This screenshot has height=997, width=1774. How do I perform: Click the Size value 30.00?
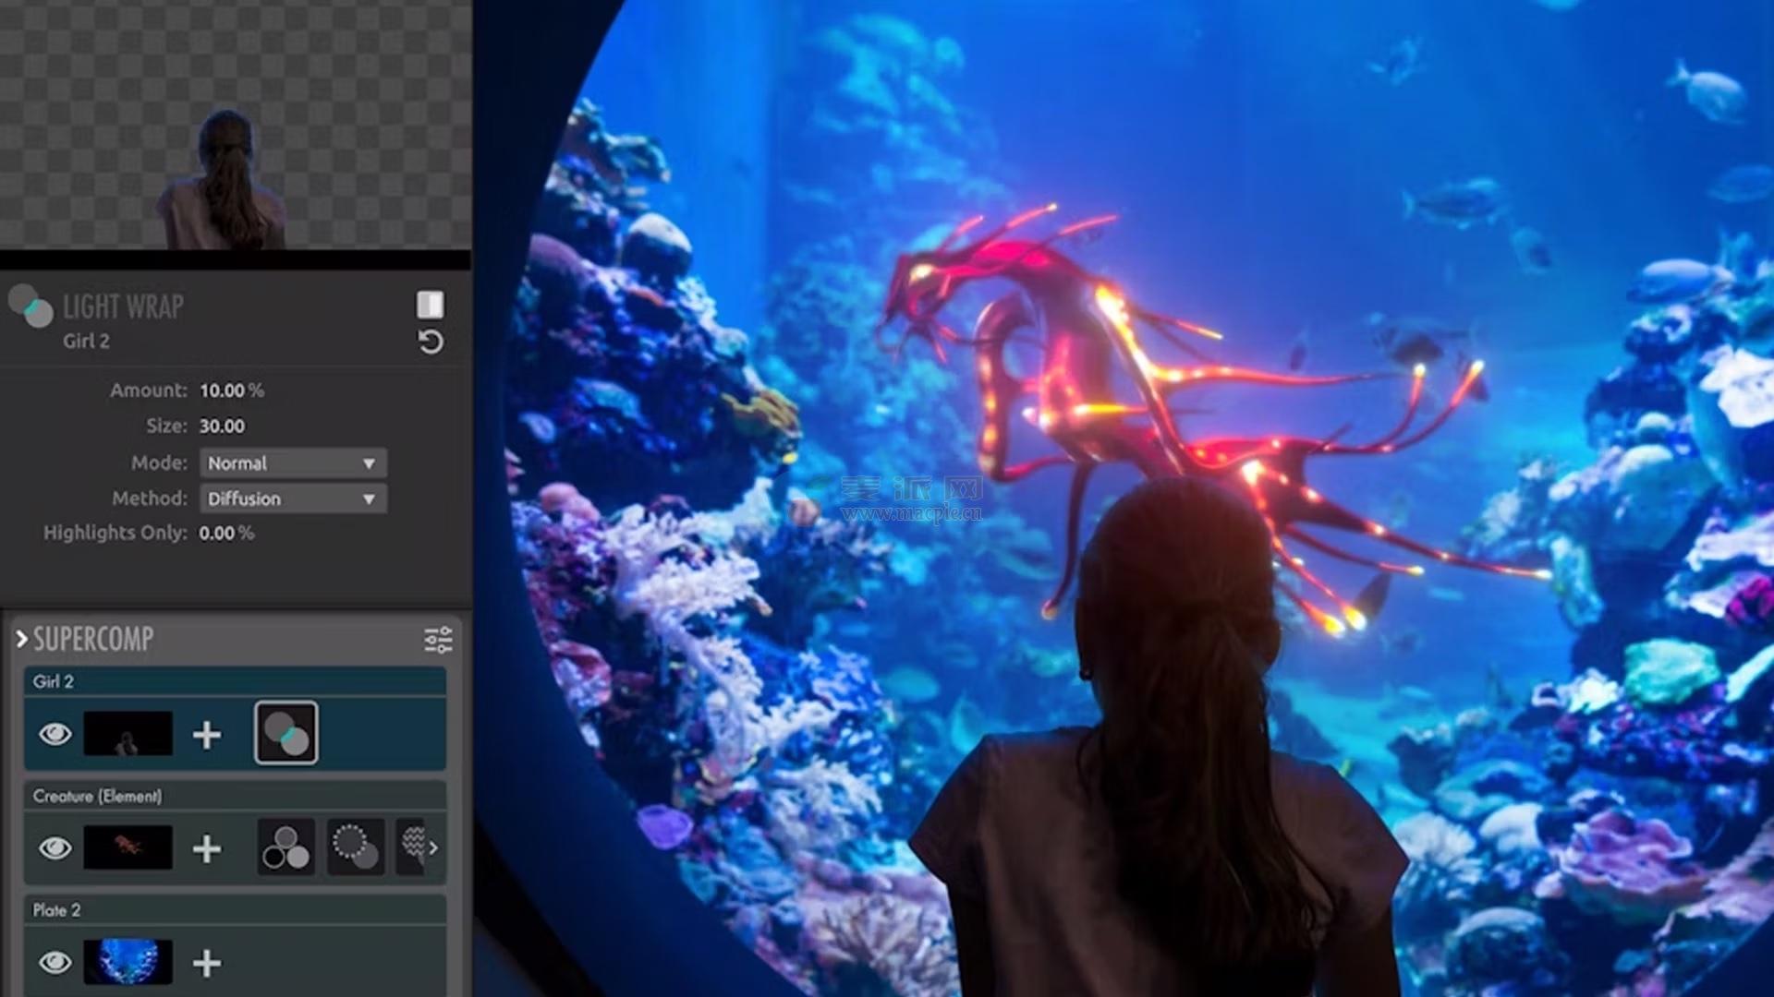[x=222, y=426]
